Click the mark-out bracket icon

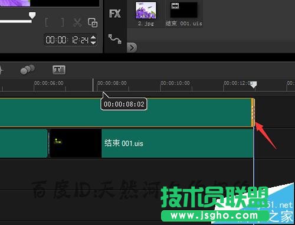tap(63, 22)
